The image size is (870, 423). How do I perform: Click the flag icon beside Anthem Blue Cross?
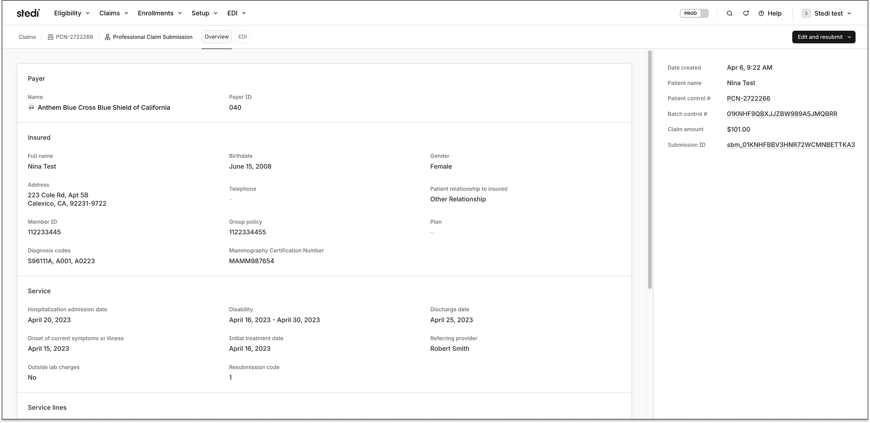[x=31, y=107]
